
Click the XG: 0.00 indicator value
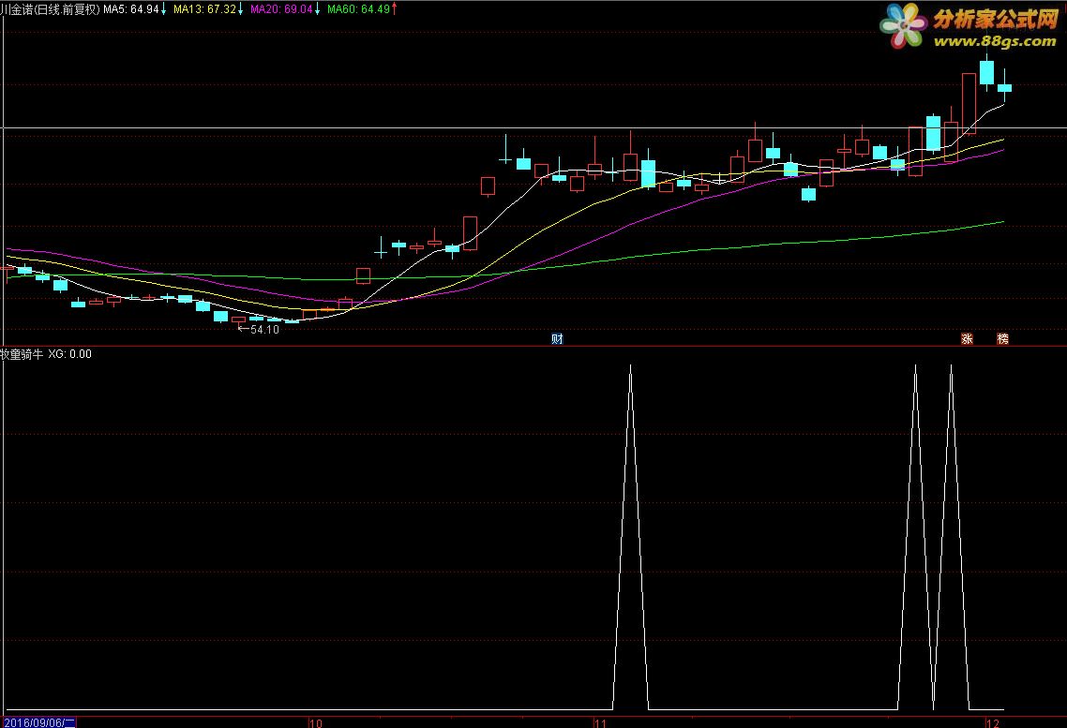pos(69,354)
